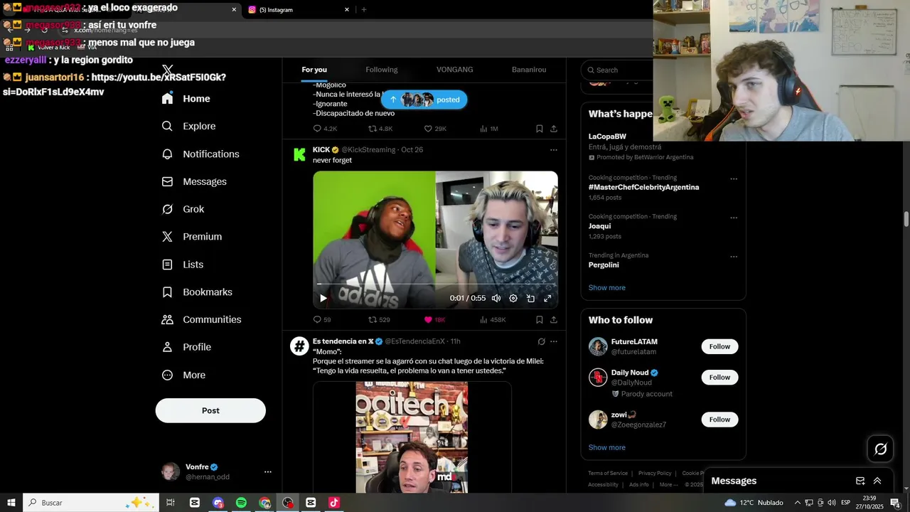Open a new browser tab

tap(364, 10)
